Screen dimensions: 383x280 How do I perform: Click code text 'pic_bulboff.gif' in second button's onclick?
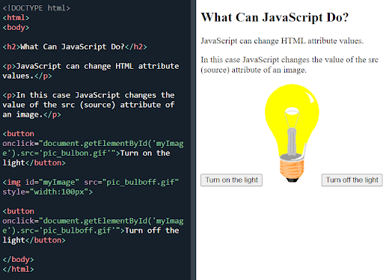coord(77,231)
